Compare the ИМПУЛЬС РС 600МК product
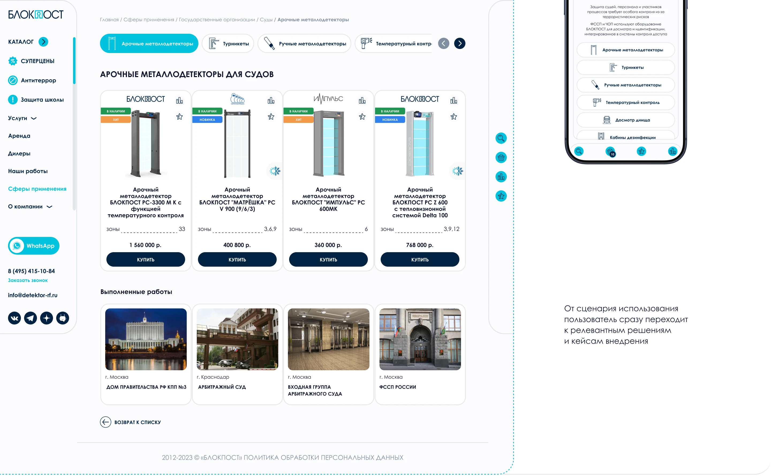Viewport: 771px width, 476px height. (362, 100)
